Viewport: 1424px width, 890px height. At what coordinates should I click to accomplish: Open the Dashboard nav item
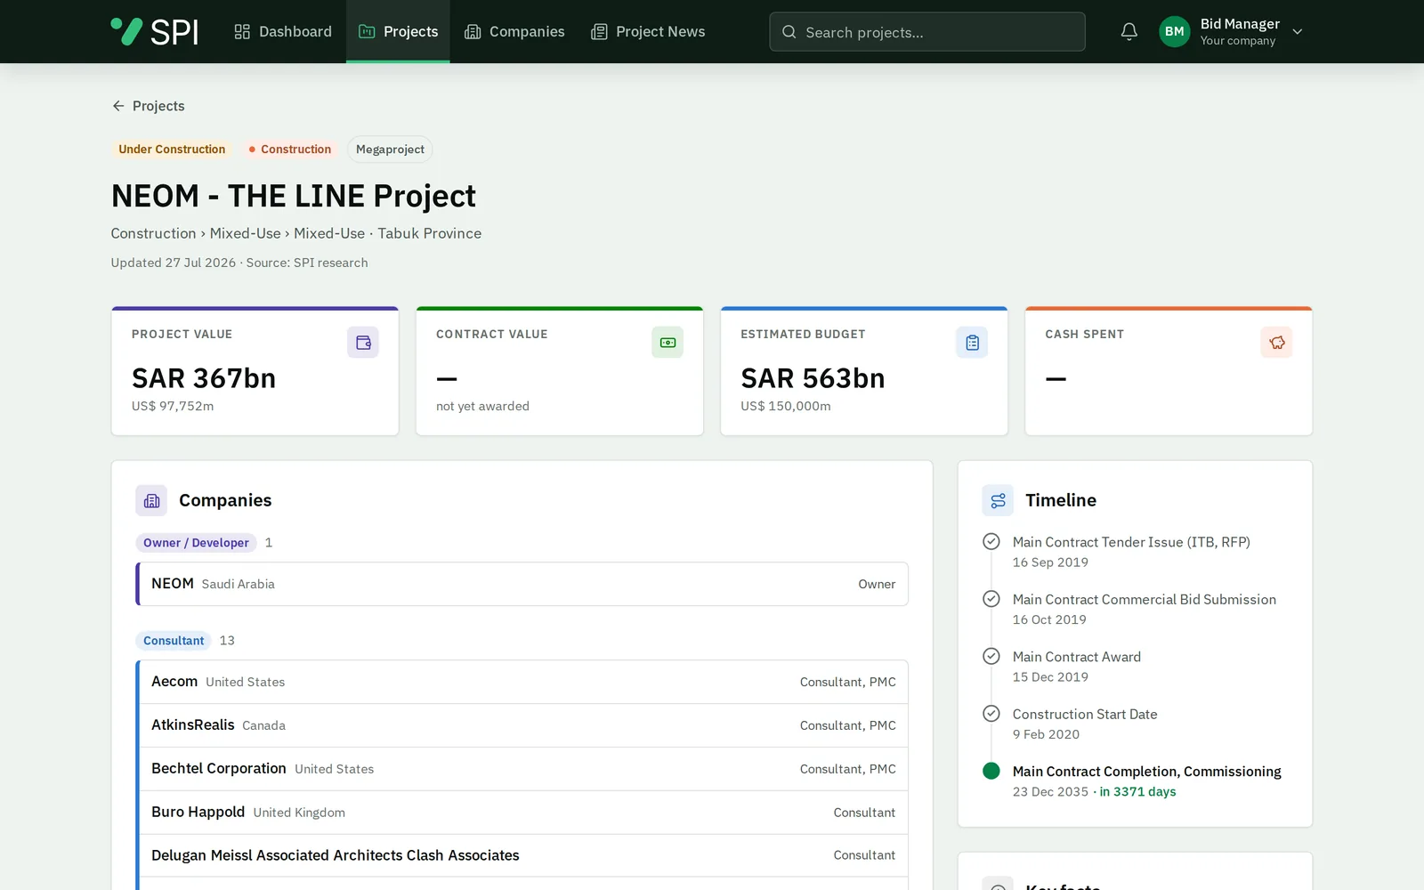tap(283, 31)
